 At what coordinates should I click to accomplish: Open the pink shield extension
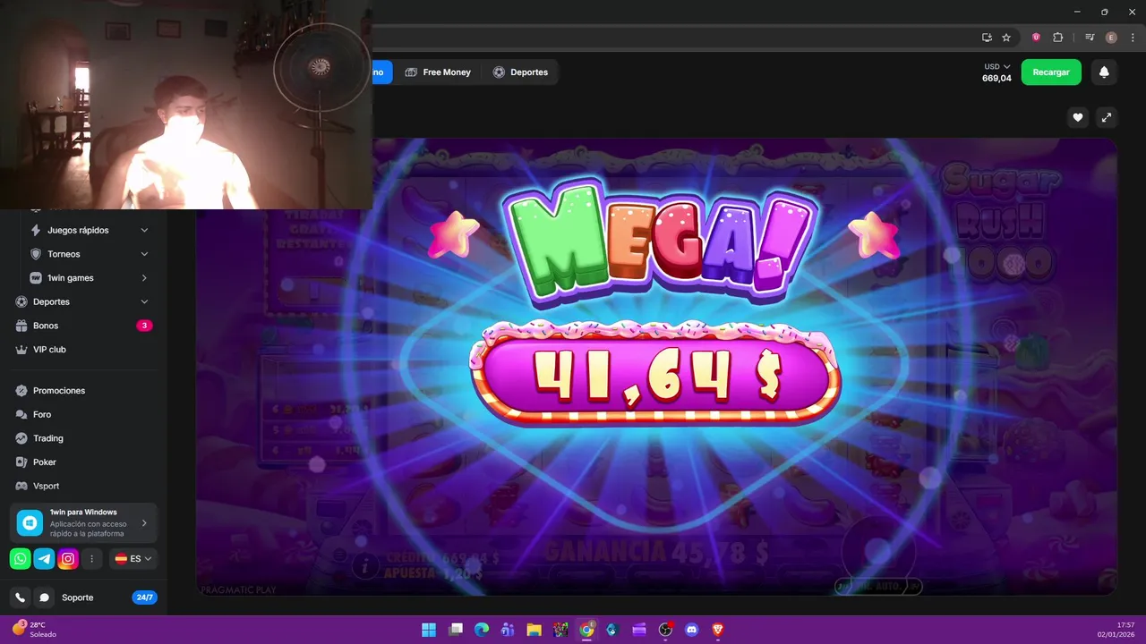tap(1036, 38)
